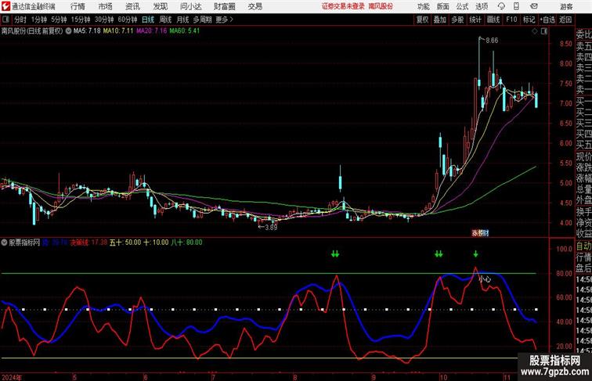The height and width of the screenshot is (381, 592).
Task: Click the MA5: 7.18 value
Action: [x=87, y=31]
